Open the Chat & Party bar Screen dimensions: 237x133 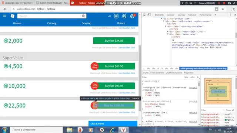tap(113, 124)
